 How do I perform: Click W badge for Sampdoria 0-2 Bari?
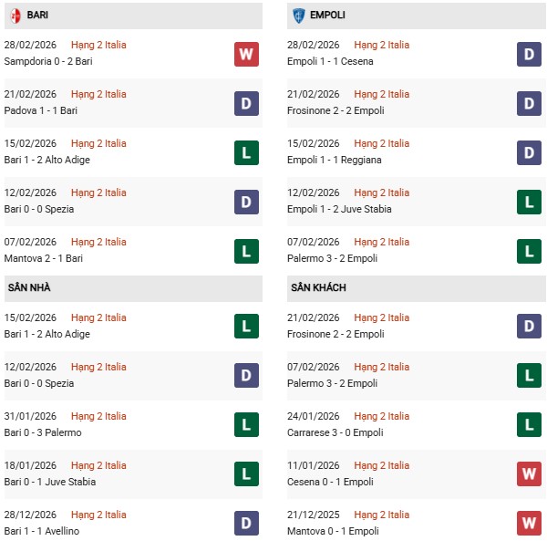click(246, 54)
